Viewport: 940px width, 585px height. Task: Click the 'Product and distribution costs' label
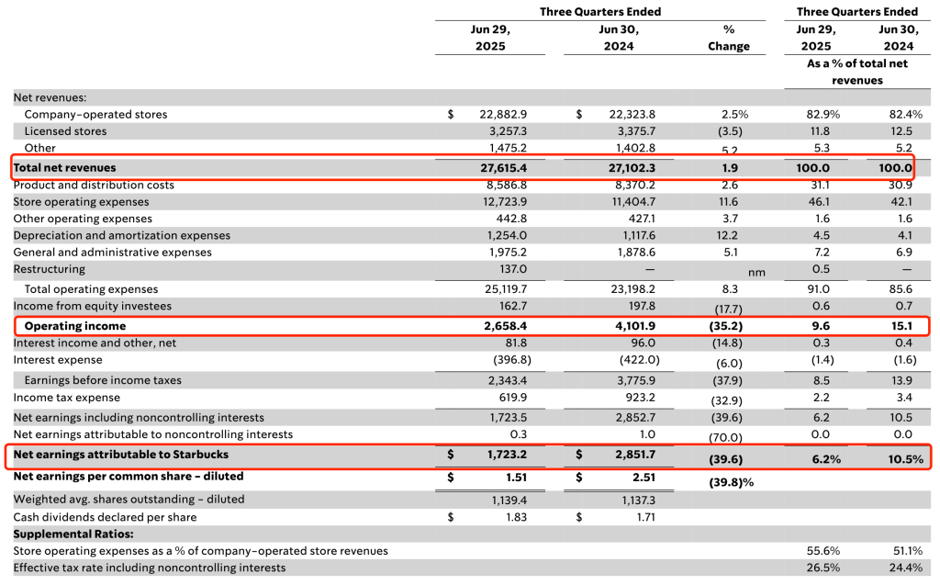[94, 185]
